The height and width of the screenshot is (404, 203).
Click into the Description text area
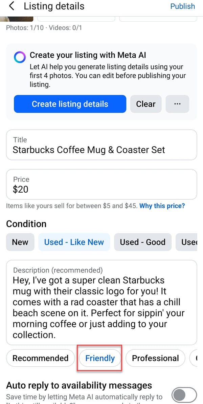click(x=101, y=303)
